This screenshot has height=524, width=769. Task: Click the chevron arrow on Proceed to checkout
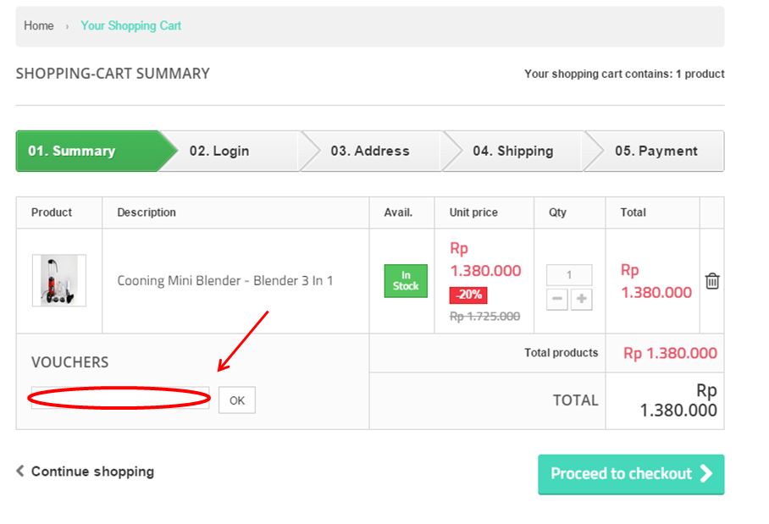pos(706,473)
